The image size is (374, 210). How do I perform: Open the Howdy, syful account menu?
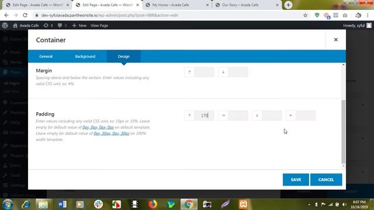(357, 26)
